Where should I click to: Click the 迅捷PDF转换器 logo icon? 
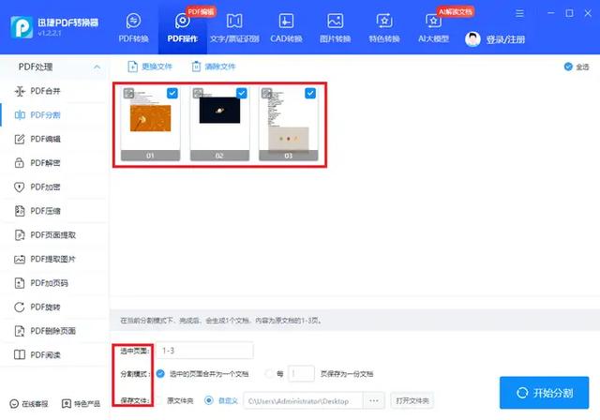pyautogui.click(x=22, y=27)
